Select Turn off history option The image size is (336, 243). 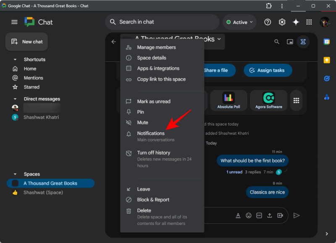pyautogui.click(x=153, y=153)
